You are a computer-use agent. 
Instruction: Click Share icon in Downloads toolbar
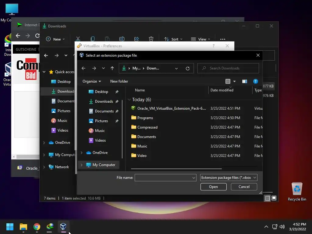click(x=136, y=39)
